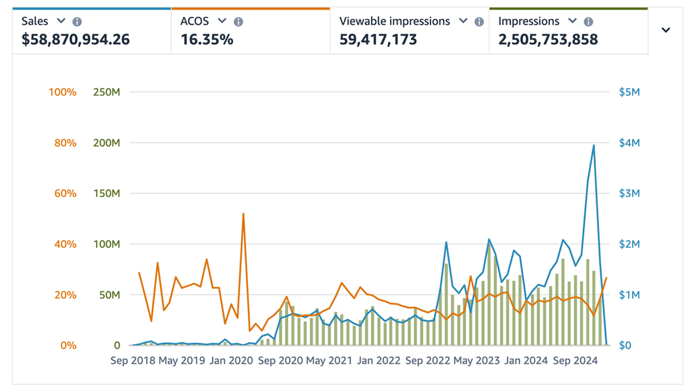This screenshot has width=692, height=389.
Task: Open the Viewable impressions metric dropdown
Action: [463, 22]
